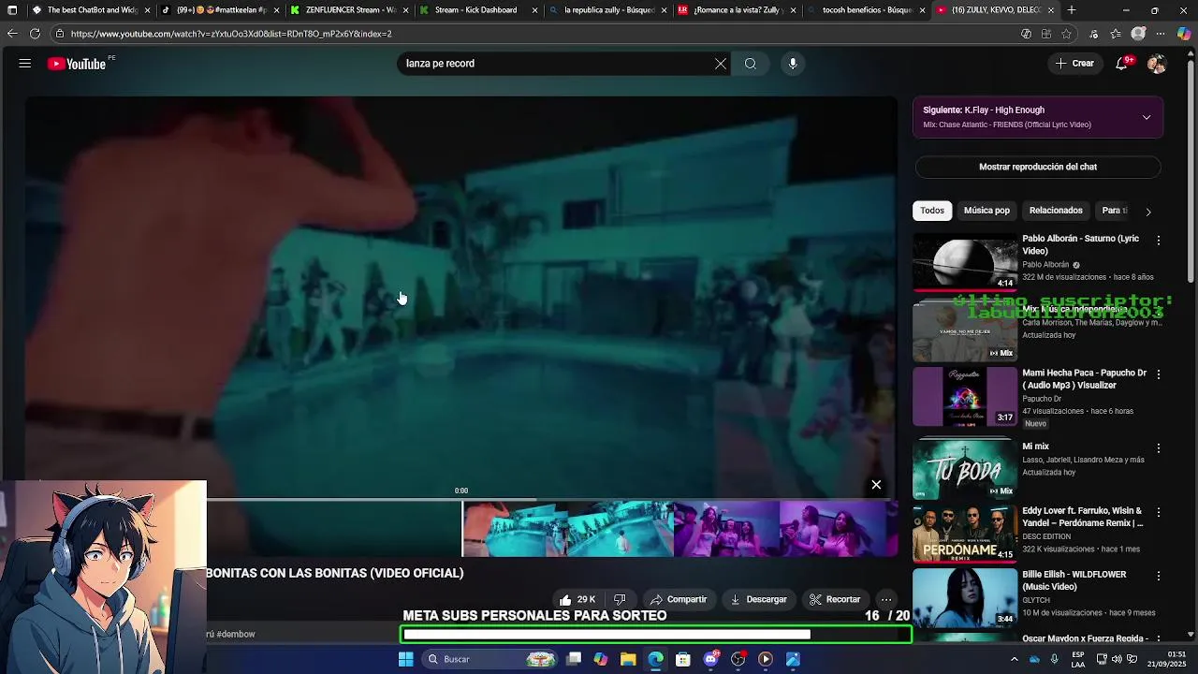Viewport: 1198px width, 674px height.
Task: Switch to la republica zully search tab
Action: point(606,10)
